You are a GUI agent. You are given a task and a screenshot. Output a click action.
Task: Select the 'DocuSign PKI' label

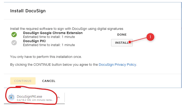tap(34, 41)
